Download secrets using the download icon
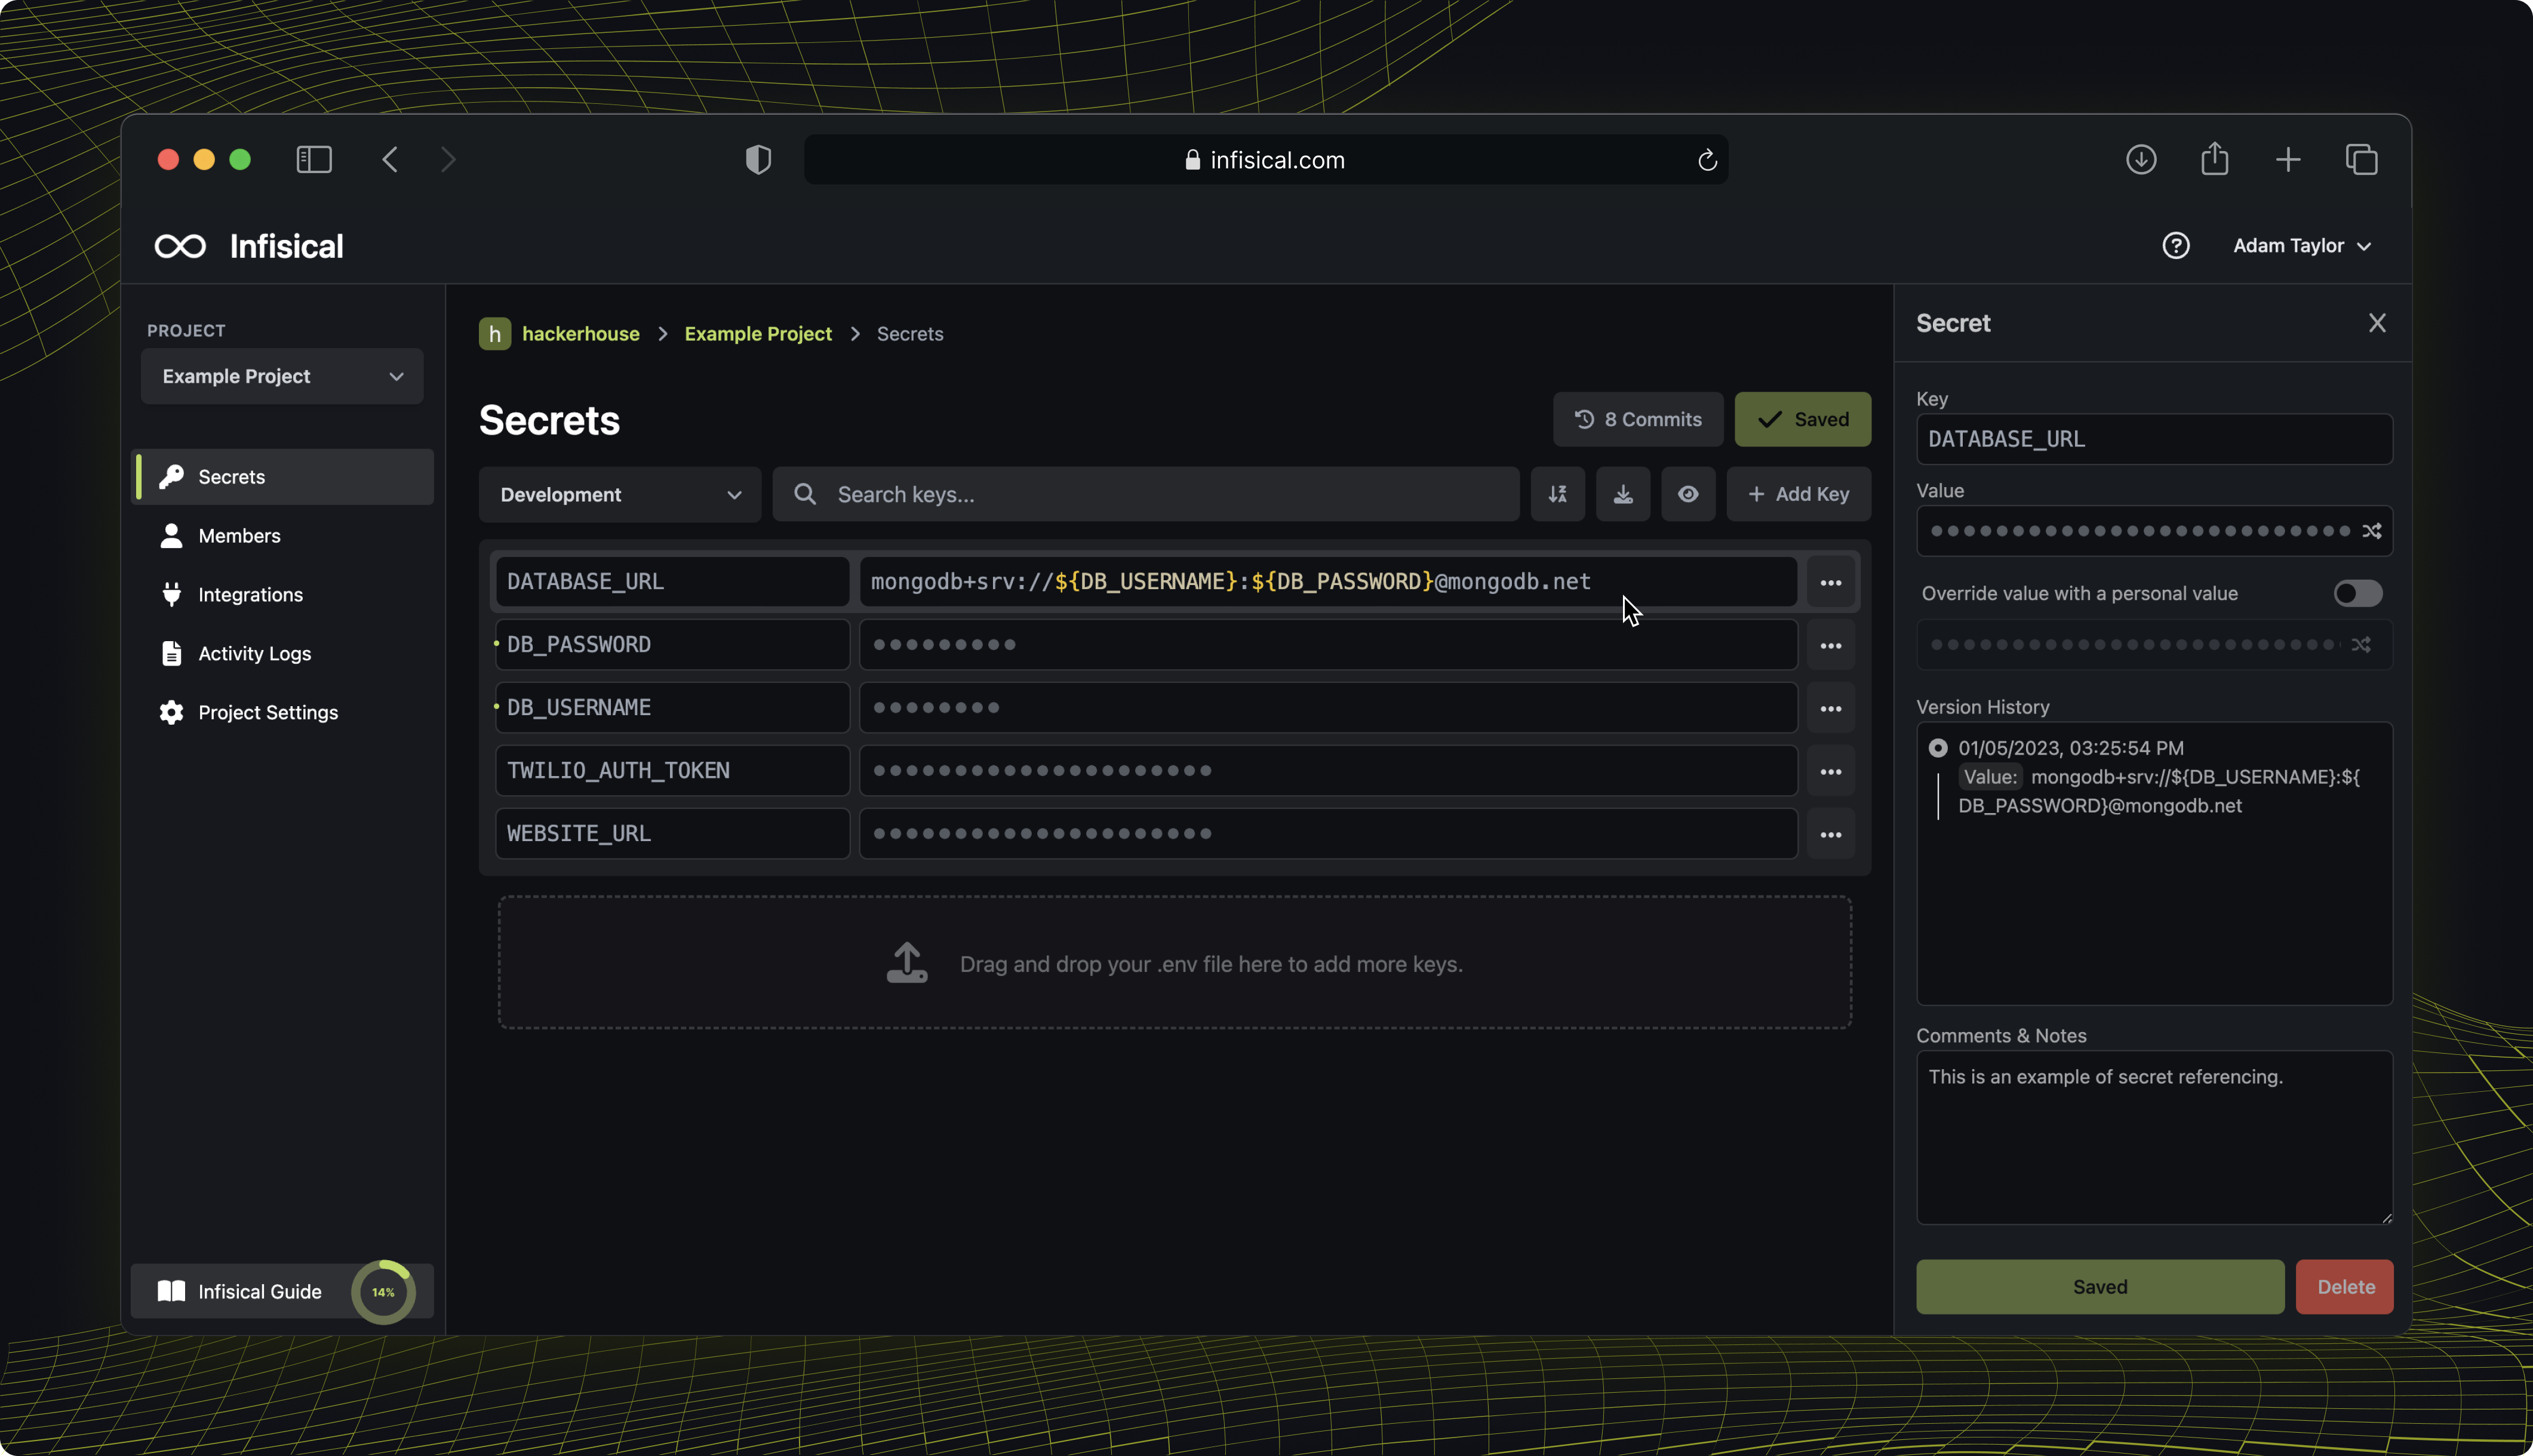The height and width of the screenshot is (1456, 2533). click(1622, 494)
